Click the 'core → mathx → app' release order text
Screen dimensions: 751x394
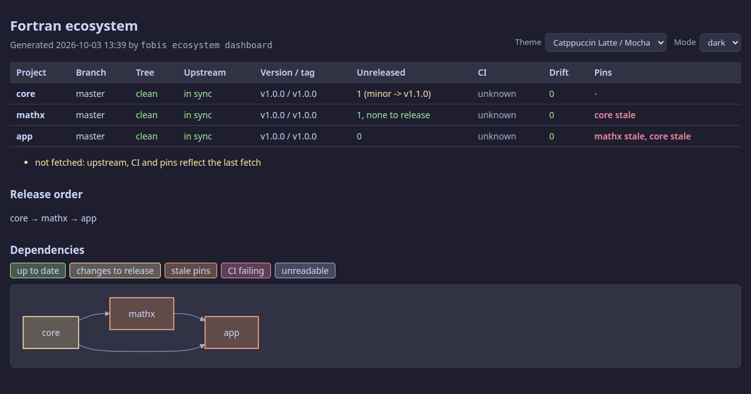(53, 218)
